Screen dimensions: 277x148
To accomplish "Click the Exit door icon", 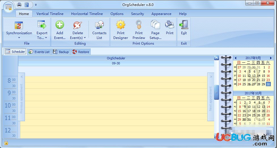I will [x=184, y=25].
